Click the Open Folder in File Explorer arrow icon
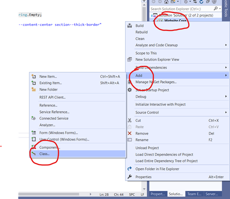 130,169
